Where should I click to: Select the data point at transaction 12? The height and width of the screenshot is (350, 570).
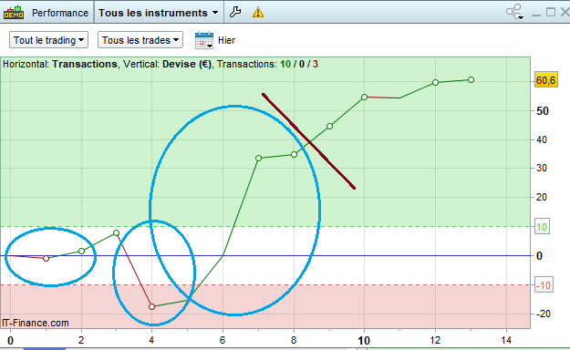436,83
